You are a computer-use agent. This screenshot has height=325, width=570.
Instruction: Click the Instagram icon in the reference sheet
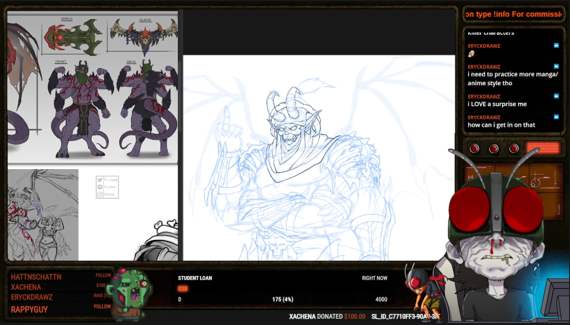tap(100, 194)
